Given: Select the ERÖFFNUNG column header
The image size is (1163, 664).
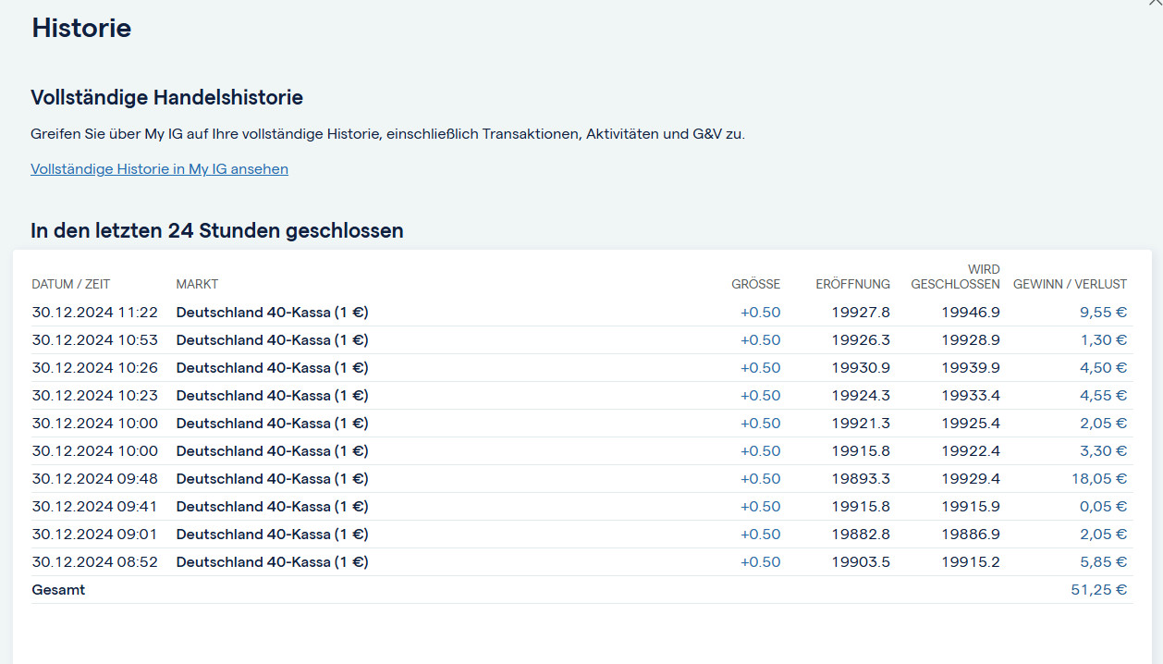Looking at the screenshot, I should click(x=852, y=284).
